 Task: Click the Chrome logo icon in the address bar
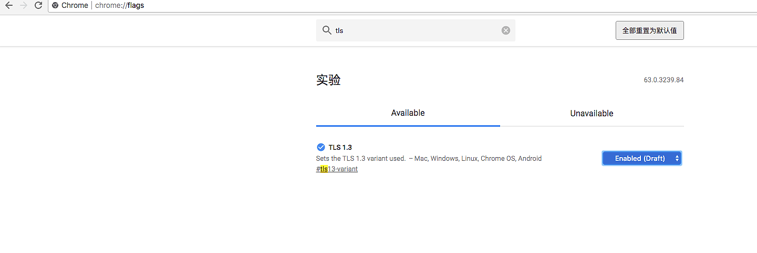pos(55,6)
